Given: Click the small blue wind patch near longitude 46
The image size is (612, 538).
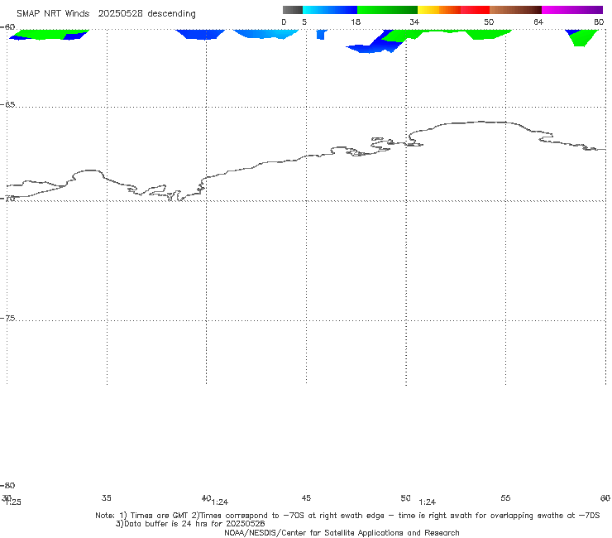Looking at the screenshot, I should [x=321, y=35].
